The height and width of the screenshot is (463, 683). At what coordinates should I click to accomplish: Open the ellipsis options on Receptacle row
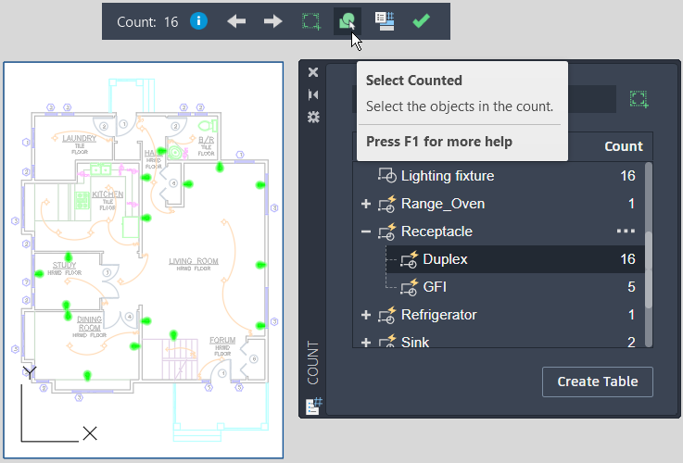(x=626, y=231)
